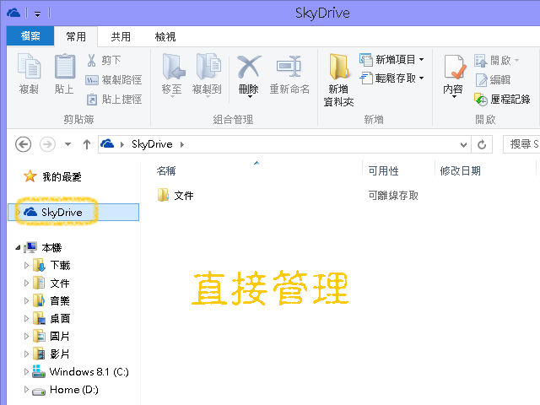Open the Easy Access (輕鬆存取) dropdown
The height and width of the screenshot is (405, 540).
[391, 78]
